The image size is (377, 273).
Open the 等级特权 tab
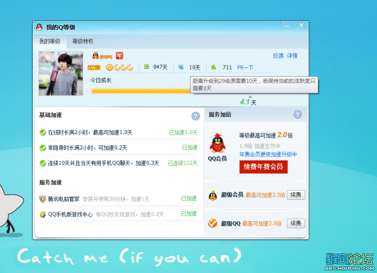coord(83,41)
